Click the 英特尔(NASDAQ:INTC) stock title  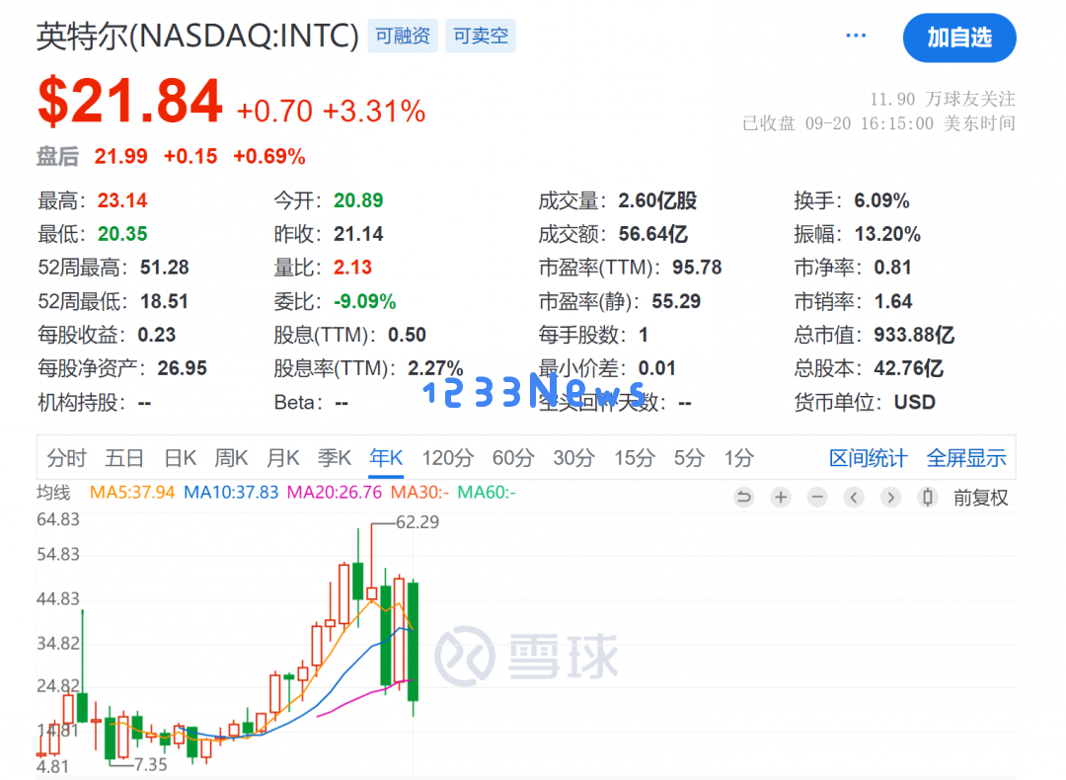click(197, 36)
